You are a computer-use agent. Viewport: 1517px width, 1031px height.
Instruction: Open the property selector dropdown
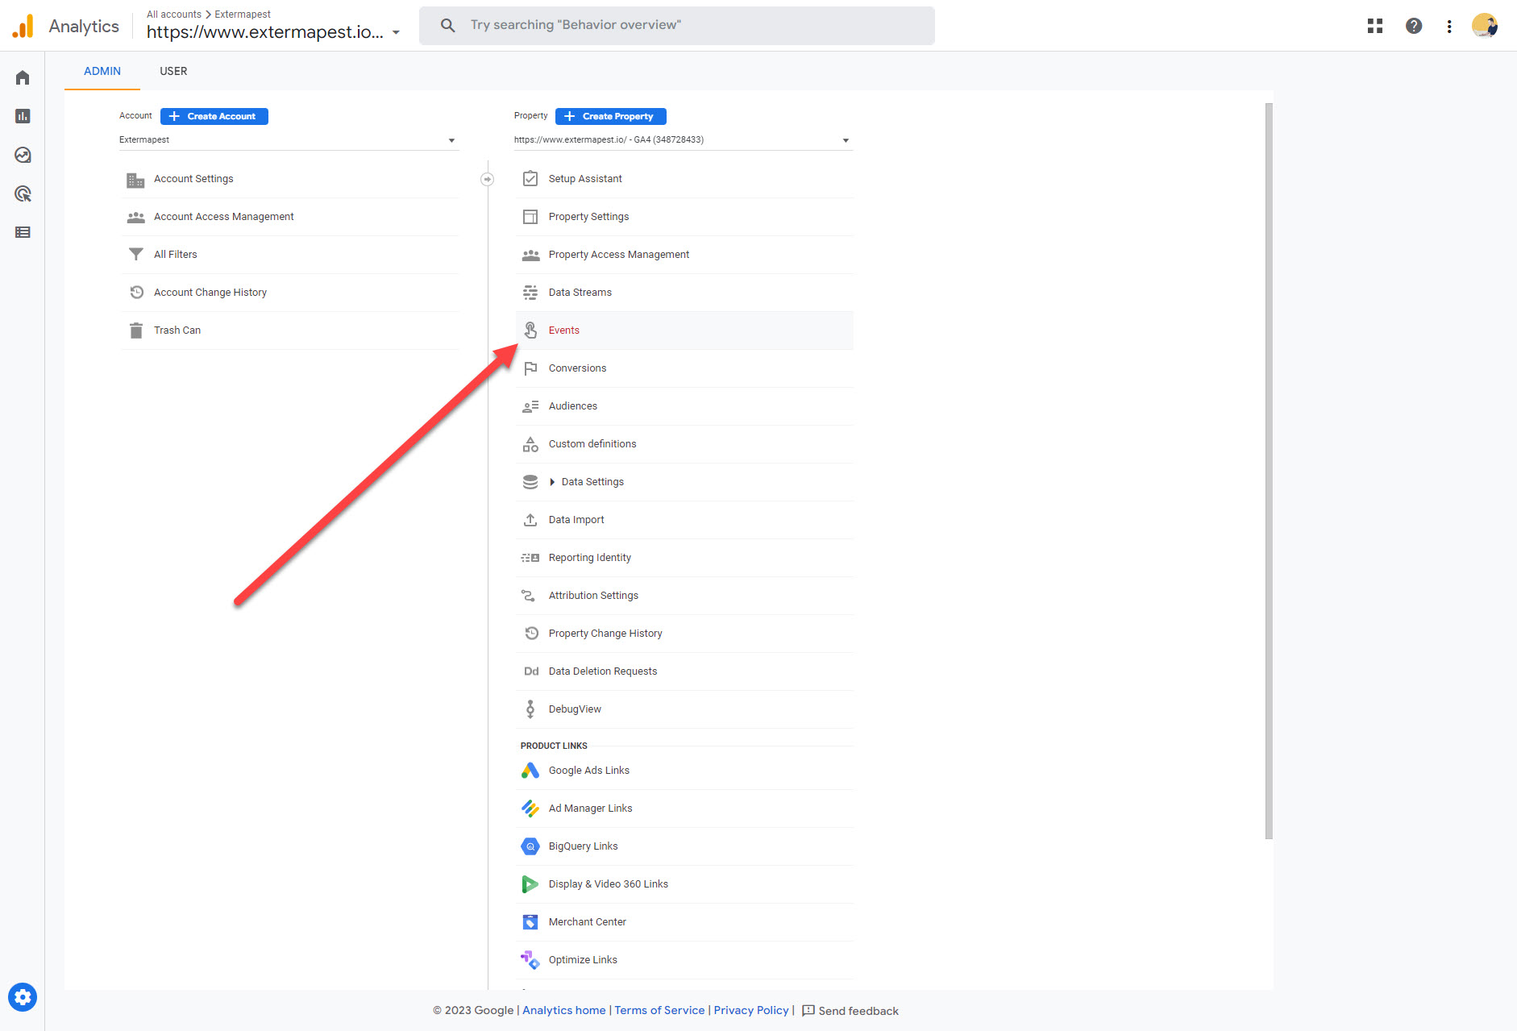[x=682, y=140]
